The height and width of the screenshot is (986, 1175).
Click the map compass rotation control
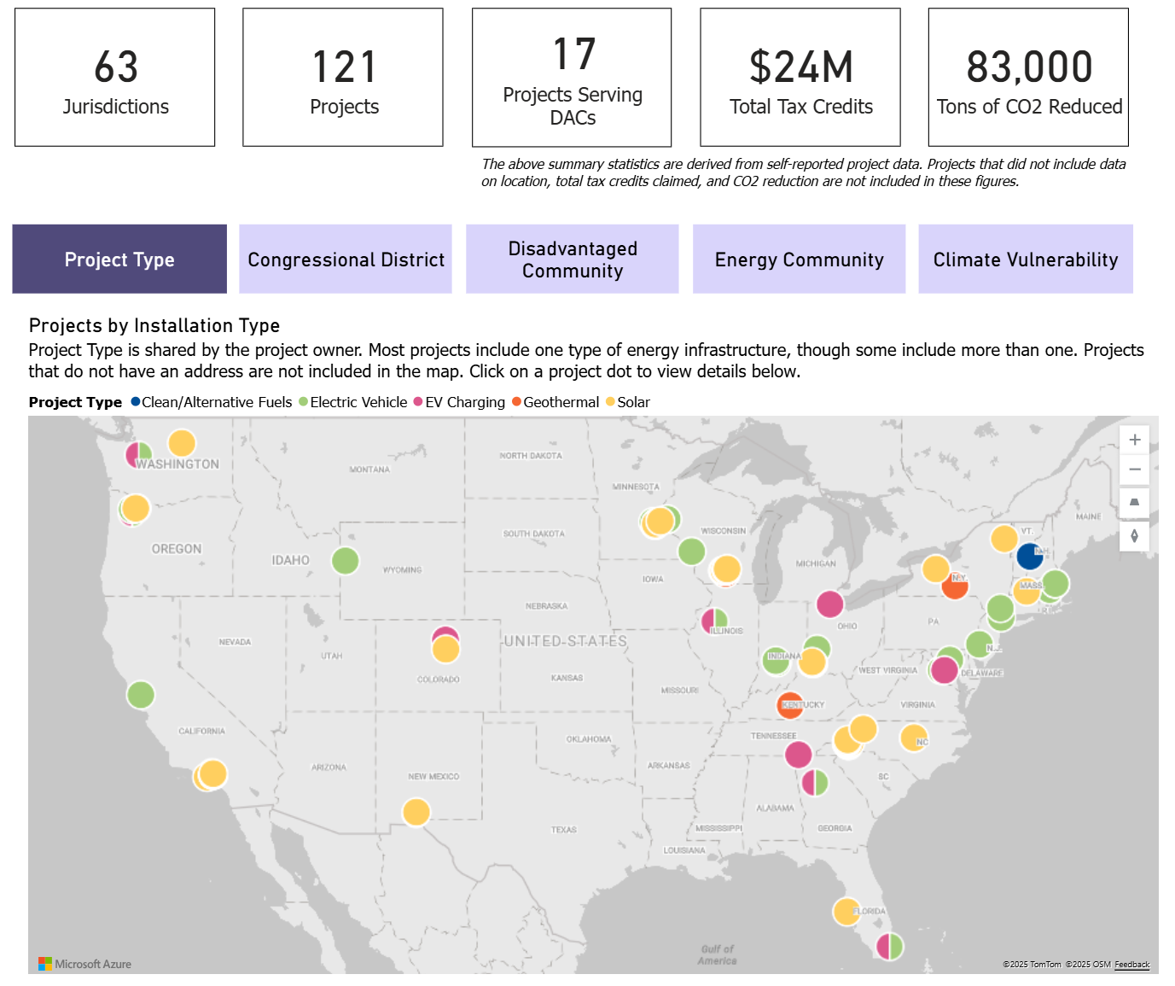tap(1134, 536)
